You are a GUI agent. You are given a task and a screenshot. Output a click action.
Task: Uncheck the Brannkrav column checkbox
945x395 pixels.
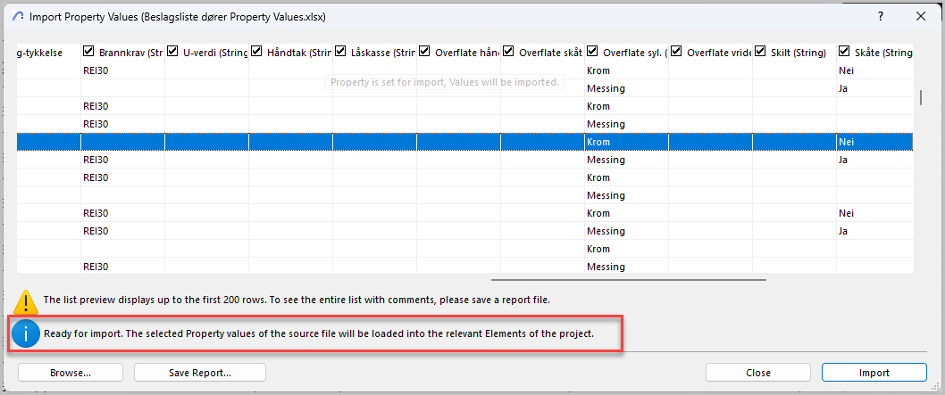[88, 52]
